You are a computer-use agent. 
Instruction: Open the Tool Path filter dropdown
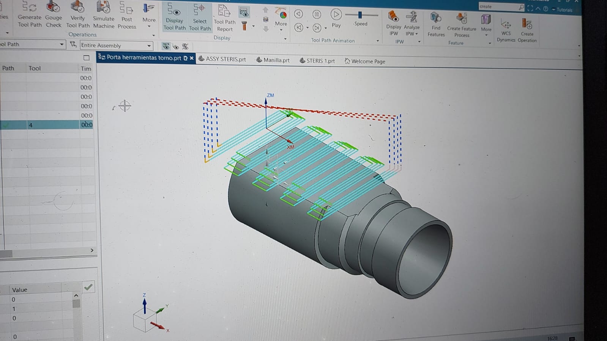pyautogui.click(x=33, y=44)
